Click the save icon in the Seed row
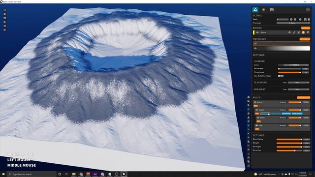The width and height of the screenshot is (315, 177). tap(305, 20)
